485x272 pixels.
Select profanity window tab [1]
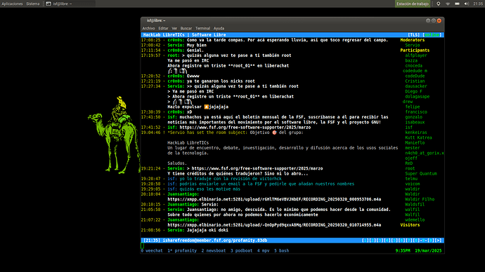pyautogui.click(x=366, y=240)
